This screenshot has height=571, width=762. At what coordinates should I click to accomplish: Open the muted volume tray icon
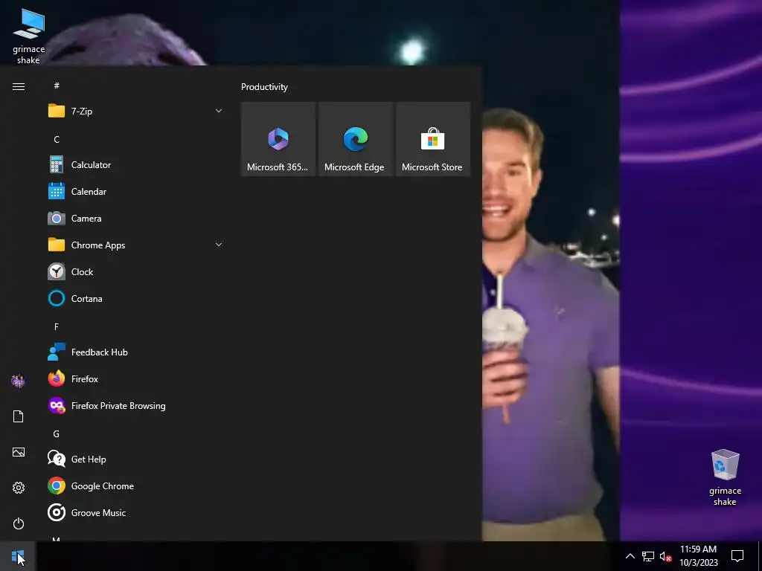[665, 556]
